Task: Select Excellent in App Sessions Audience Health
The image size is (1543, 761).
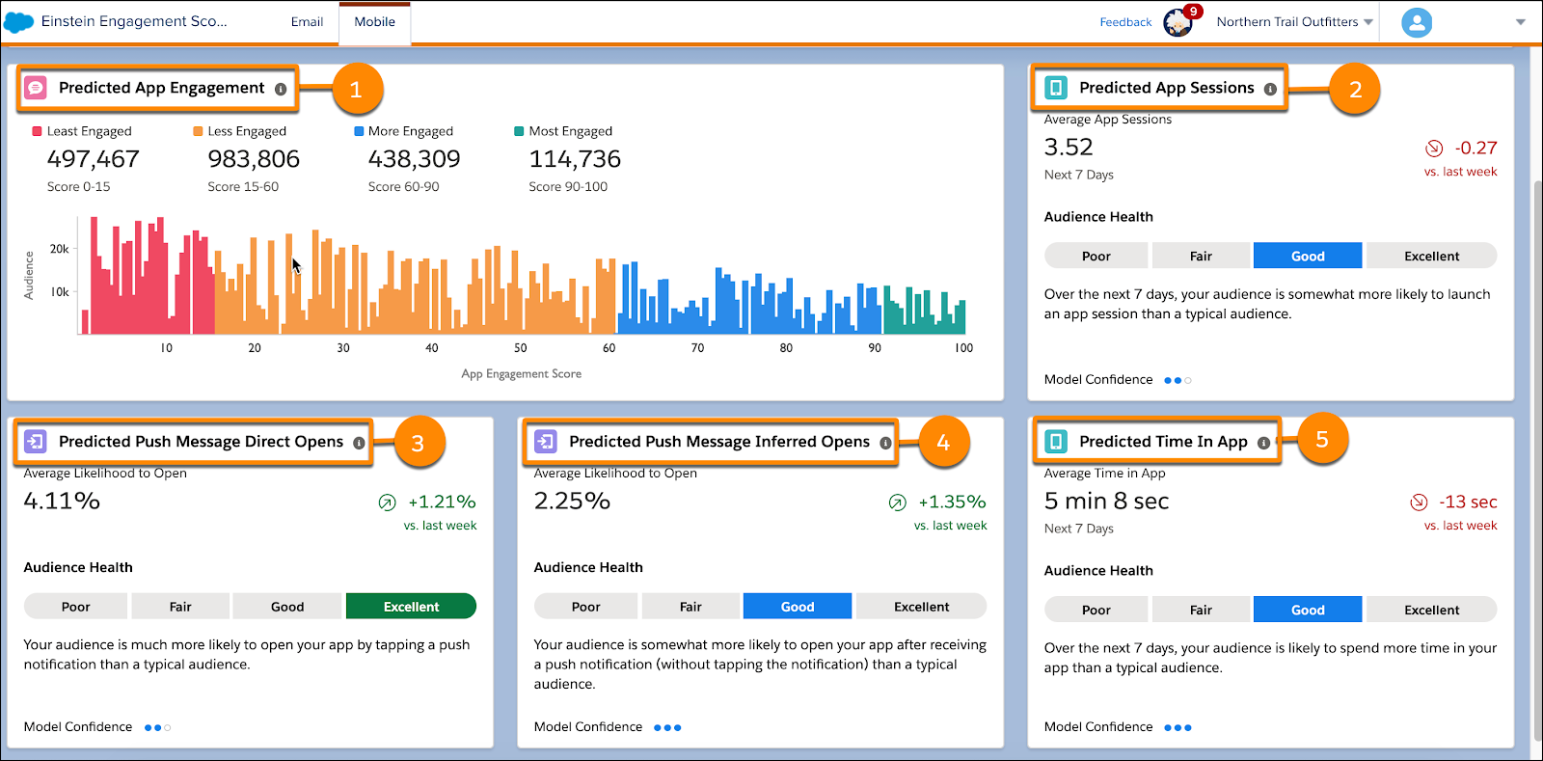Action: tap(1431, 256)
